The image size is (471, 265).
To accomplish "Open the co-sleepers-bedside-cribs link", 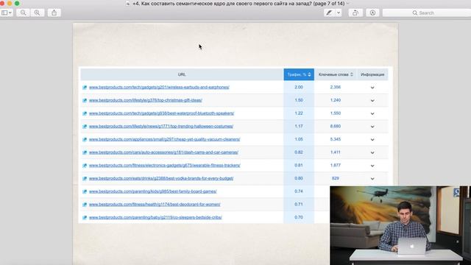I will tap(155, 217).
